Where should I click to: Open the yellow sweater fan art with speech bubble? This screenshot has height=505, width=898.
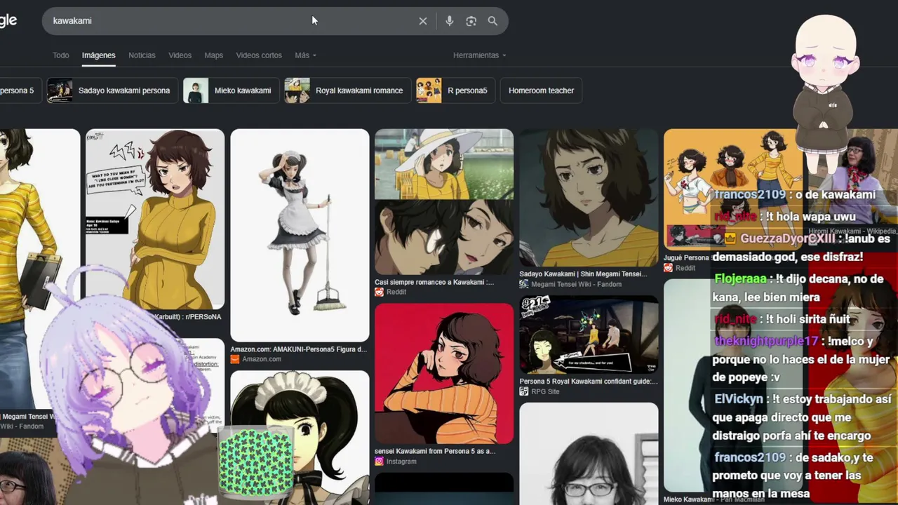click(155, 219)
